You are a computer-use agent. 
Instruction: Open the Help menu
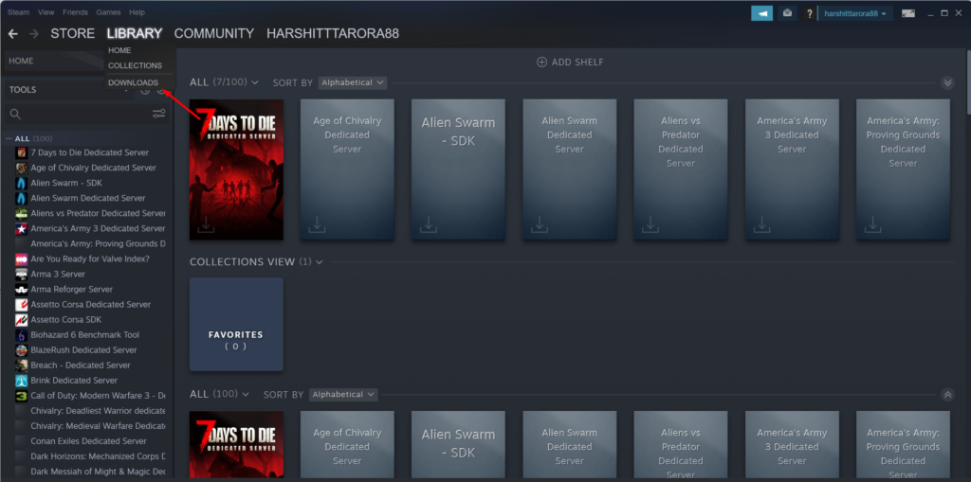coord(137,12)
